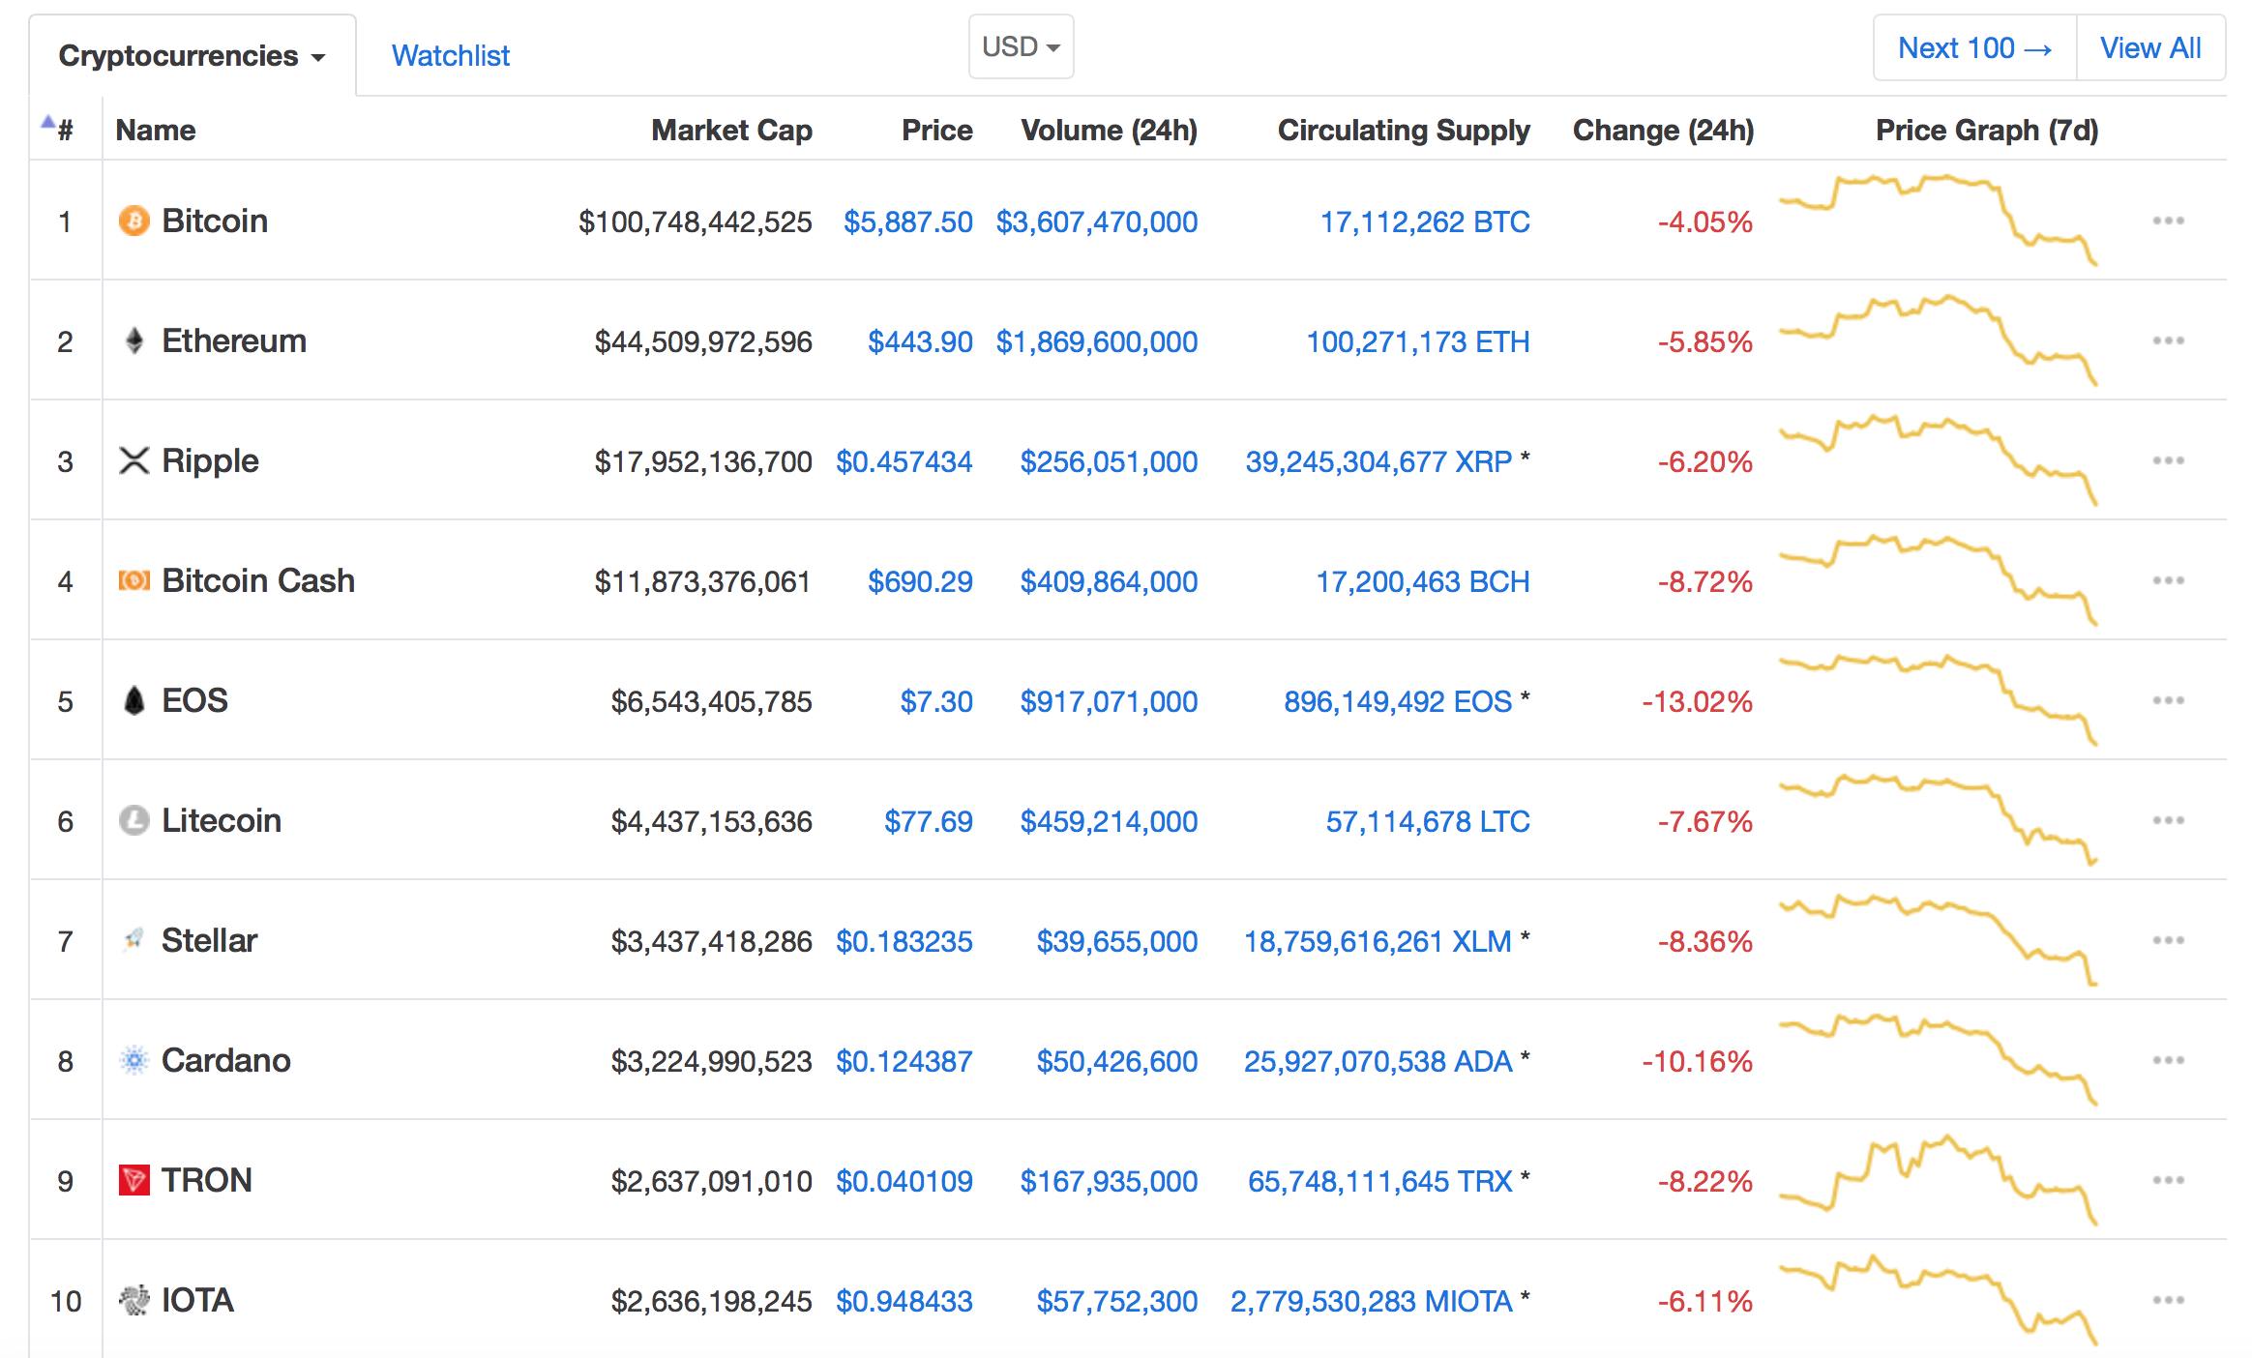Open the three-dot menu for Stellar
Image resolution: width=2252 pixels, height=1358 pixels.
[x=2168, y=940]
